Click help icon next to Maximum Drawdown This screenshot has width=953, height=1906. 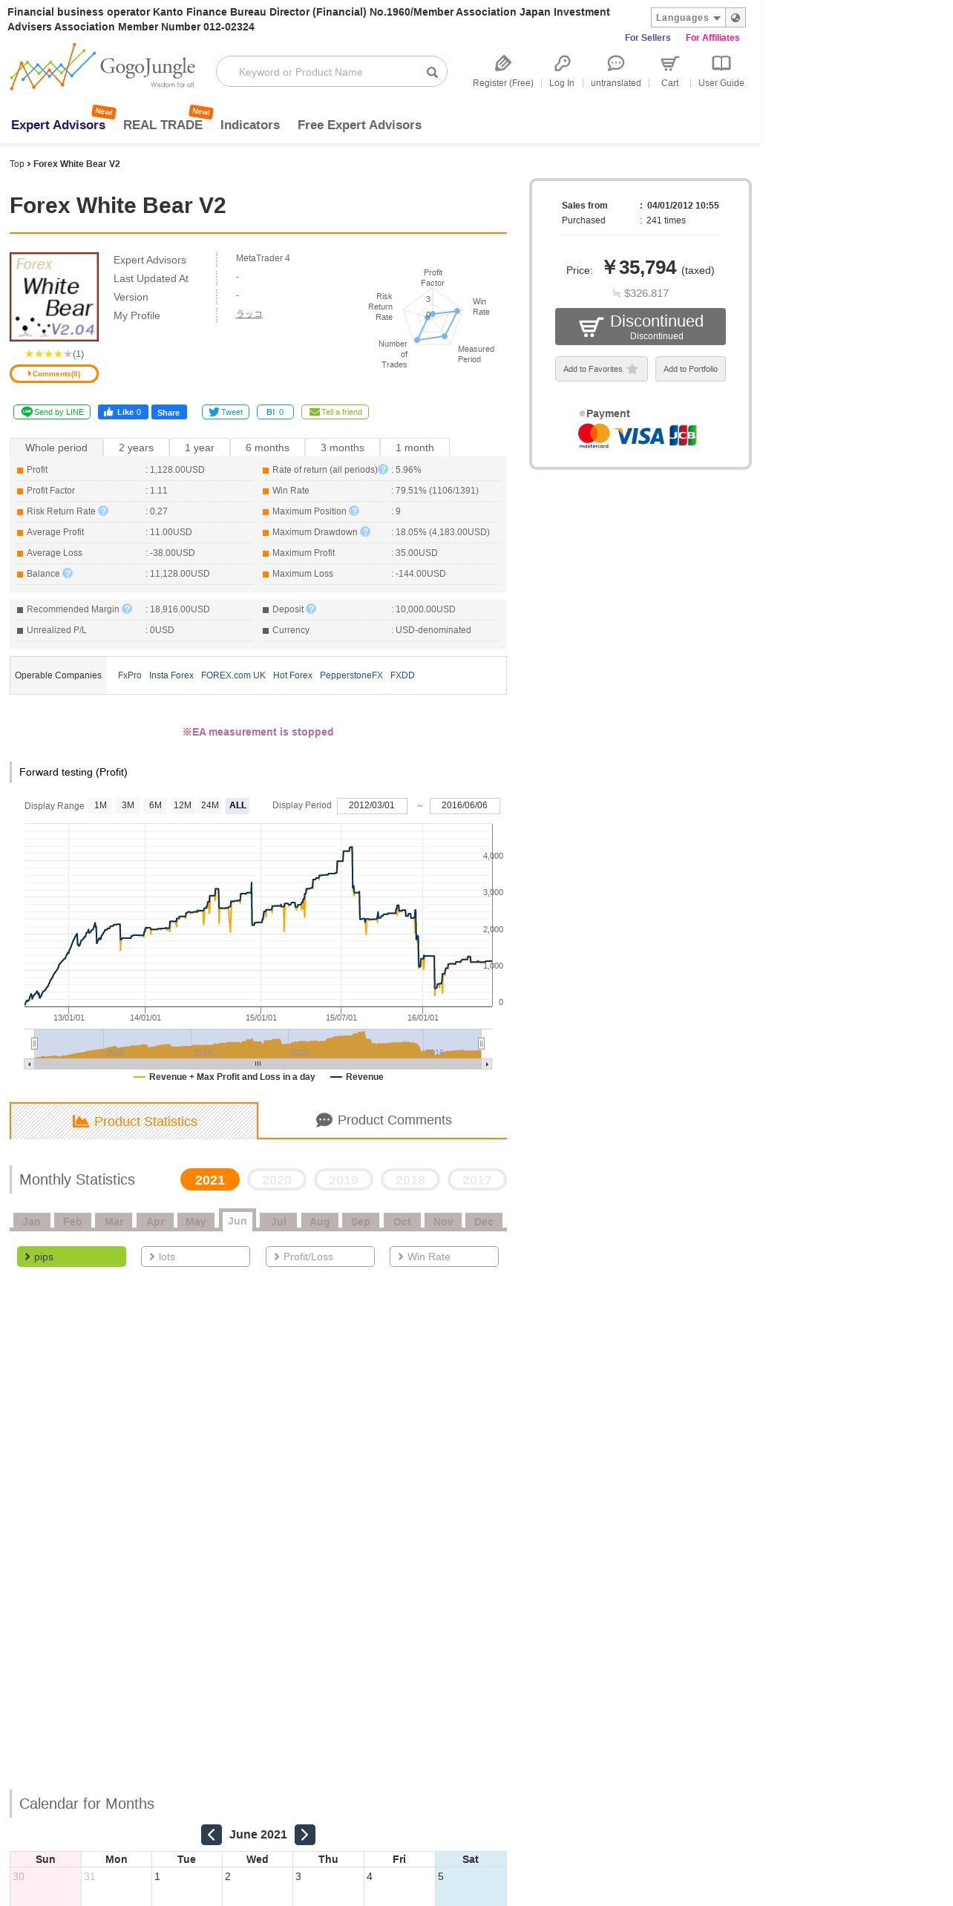pos(365,531)
